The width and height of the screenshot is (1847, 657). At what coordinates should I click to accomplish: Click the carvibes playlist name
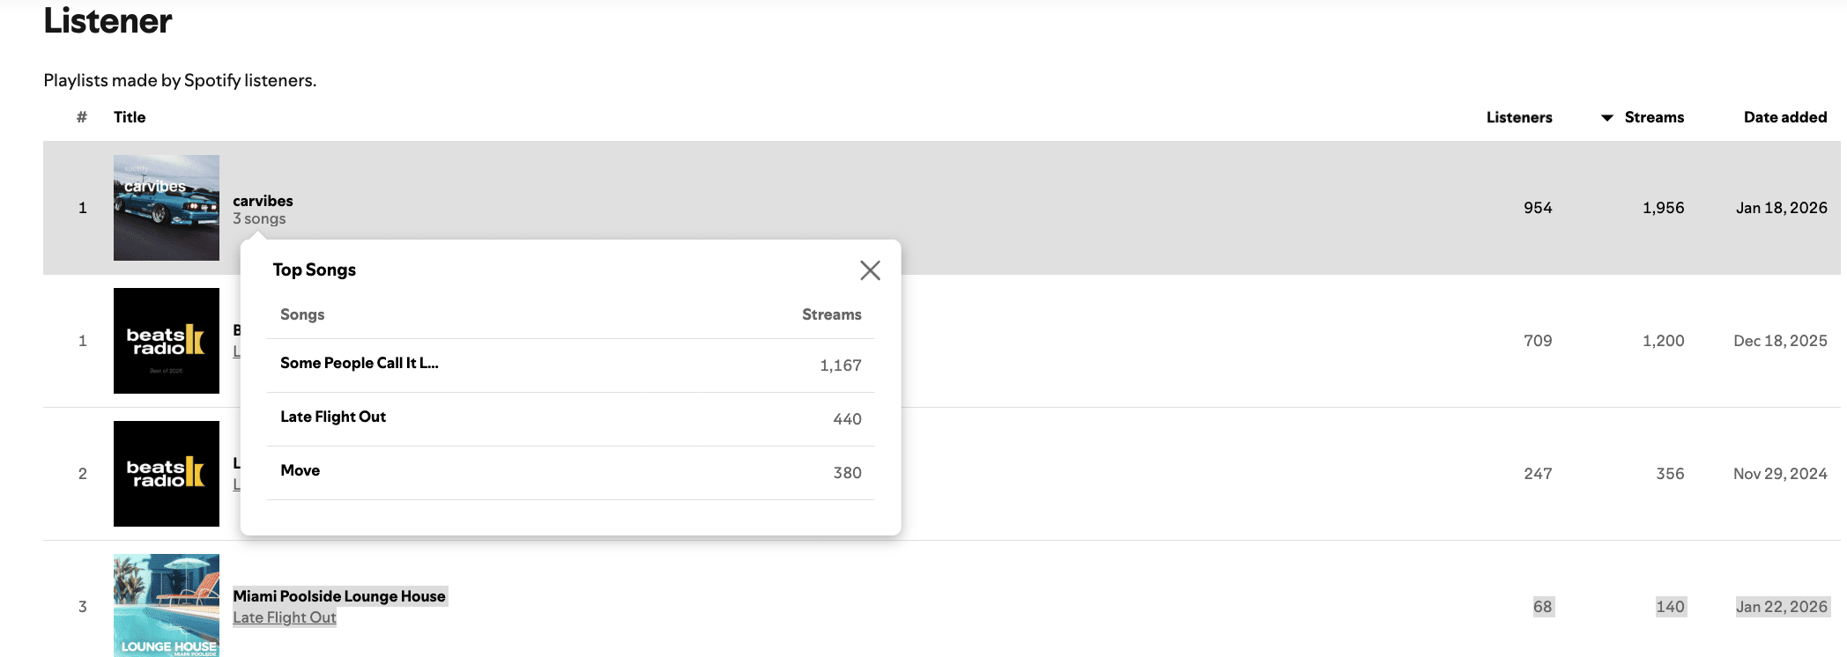(x=263, y=201)
